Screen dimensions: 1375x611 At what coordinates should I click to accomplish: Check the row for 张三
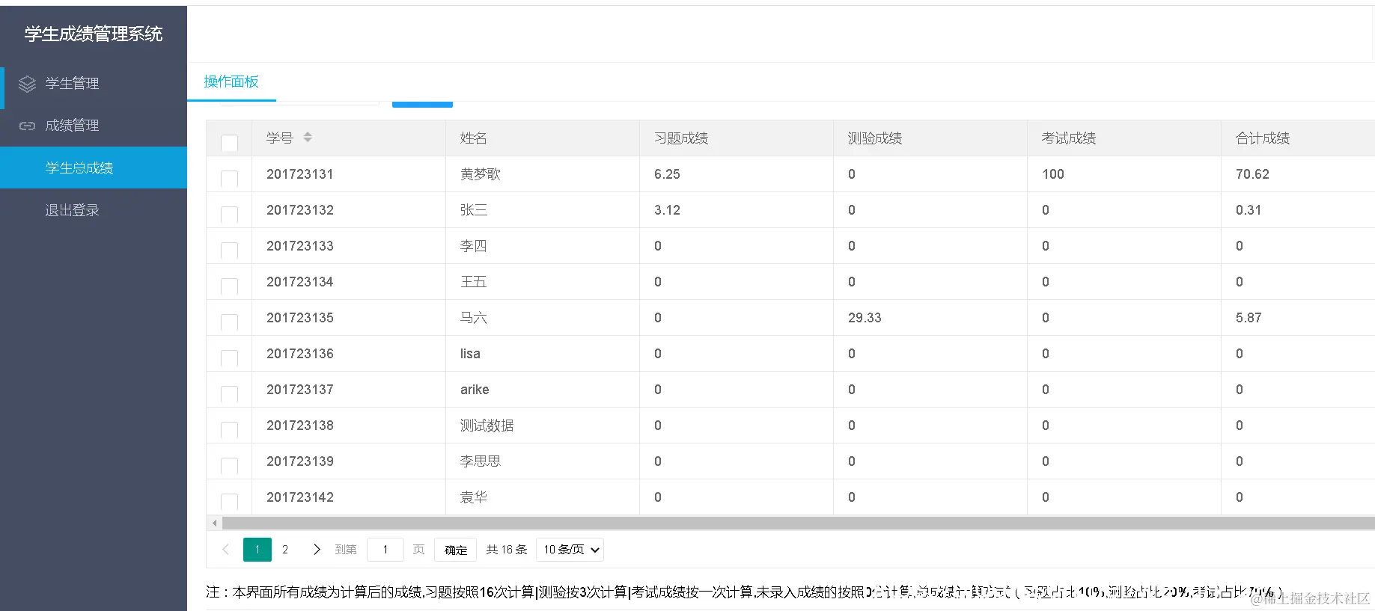(x=230, y=214)
